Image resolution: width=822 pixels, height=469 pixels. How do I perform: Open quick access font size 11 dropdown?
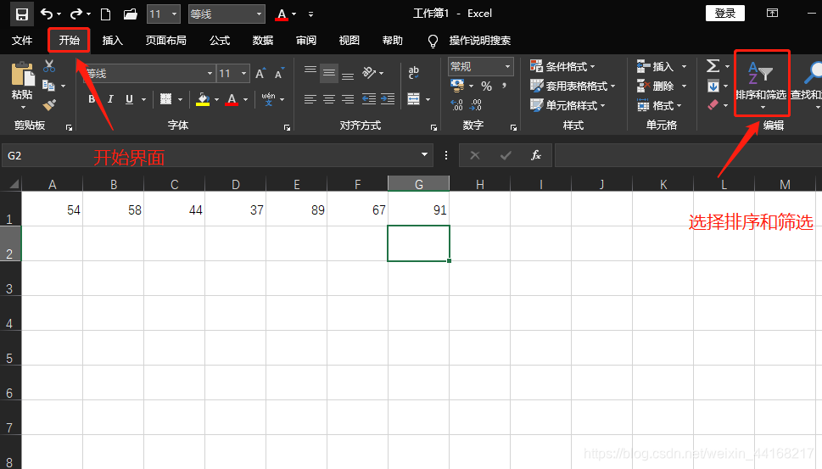(174, 14)
